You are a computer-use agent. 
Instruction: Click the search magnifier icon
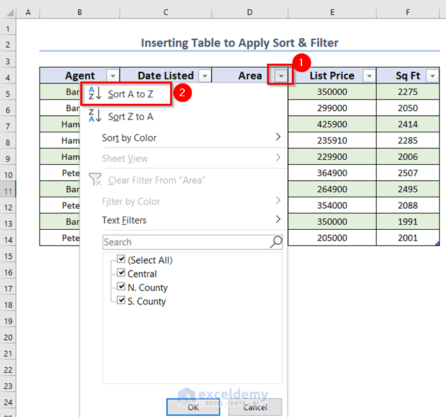click(x=276, y=242)
